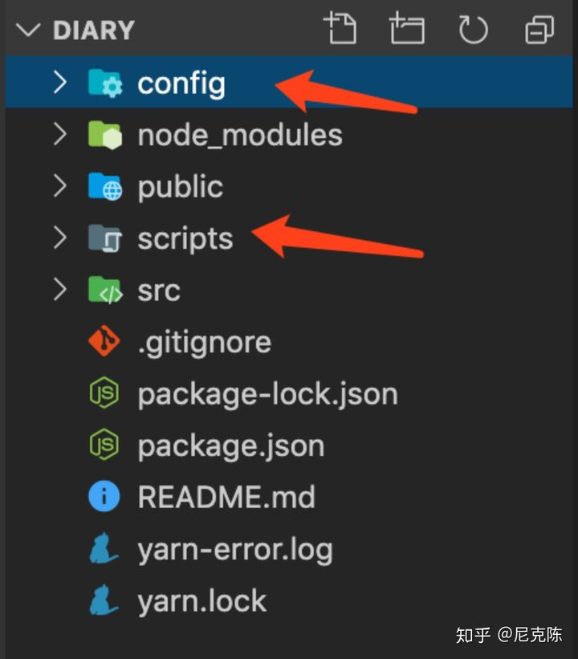This screenshot has width=578, height=659.
Task: Click the node_modules green folder icon
Action: tap(105, 135)
